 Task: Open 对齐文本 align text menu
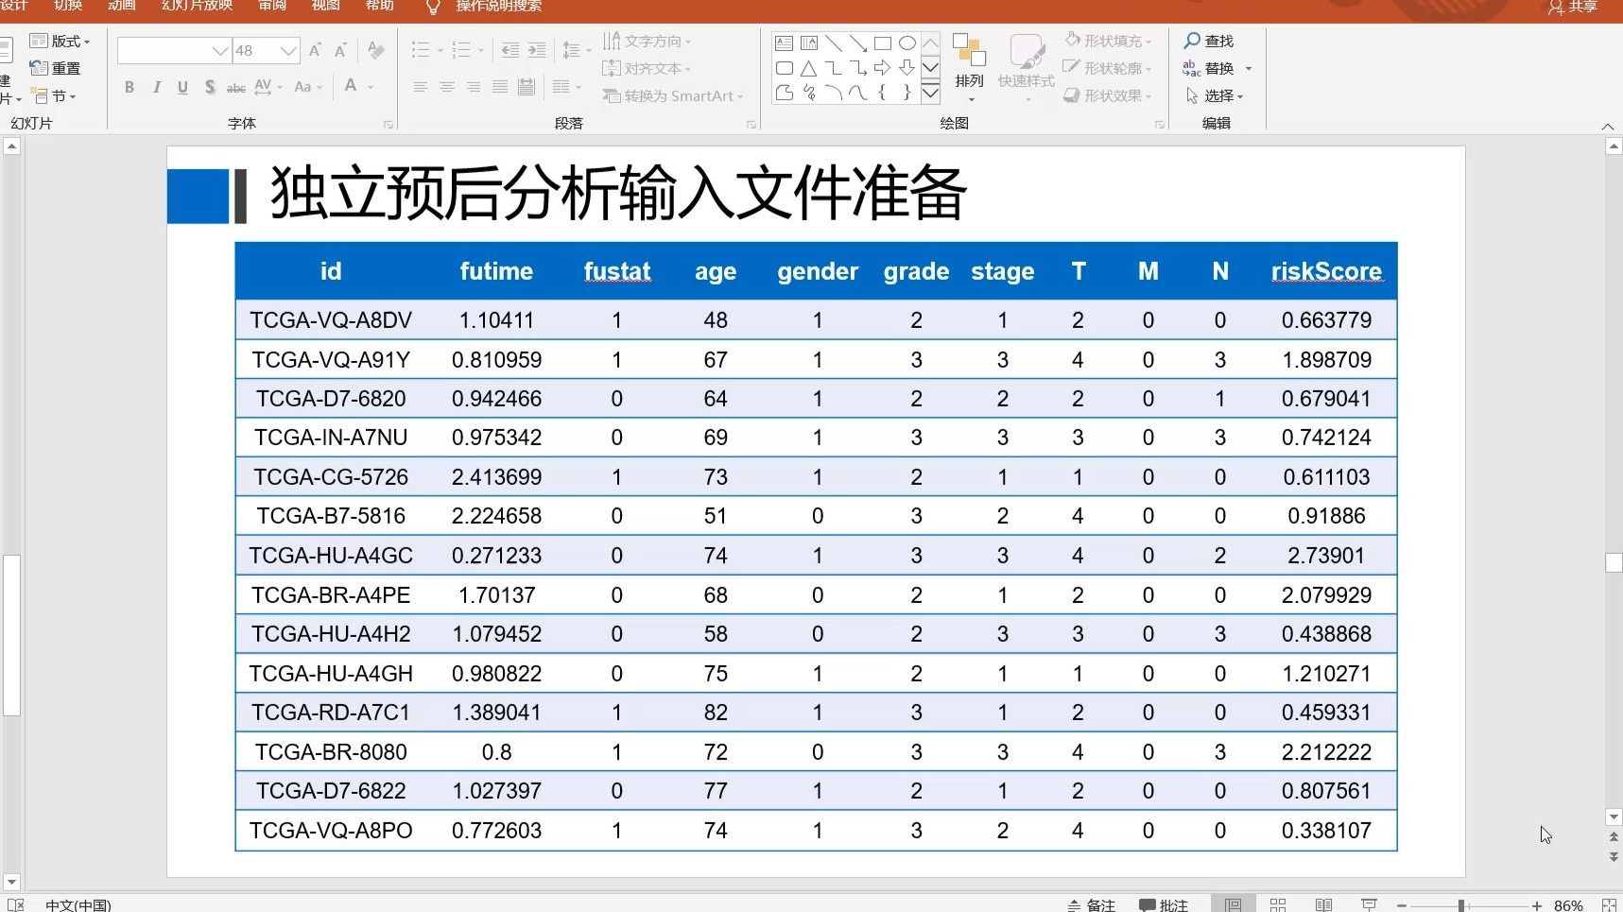click(x=647, y=68)
